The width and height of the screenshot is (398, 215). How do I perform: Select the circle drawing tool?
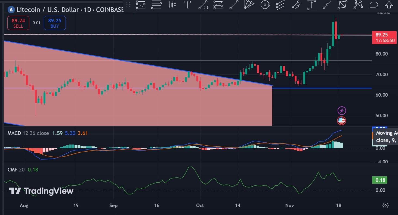pyautogui.click(x=265, y=5)
